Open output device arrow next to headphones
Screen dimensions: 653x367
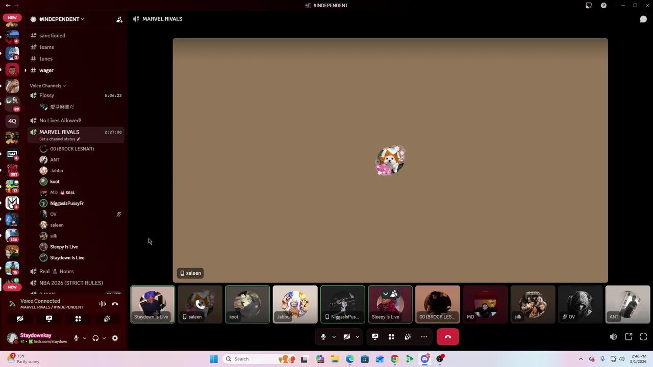104,338
